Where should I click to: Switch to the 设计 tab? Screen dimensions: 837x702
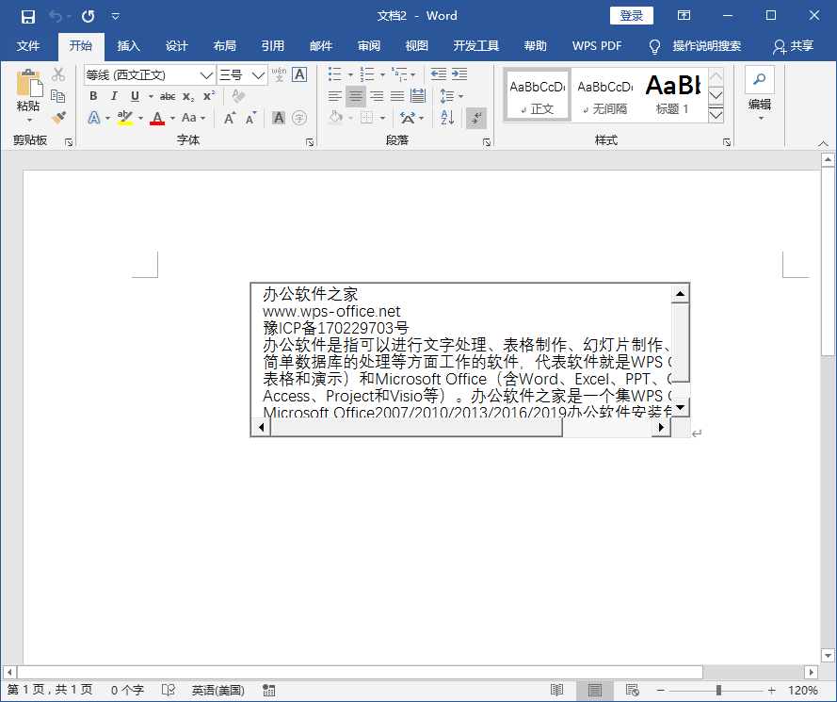coord(176,46)
